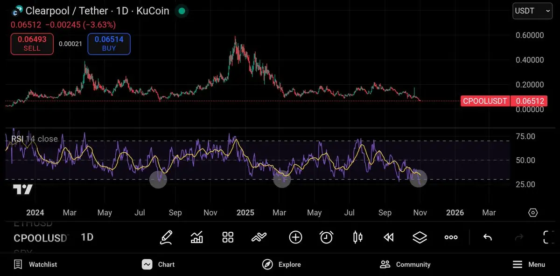This screenshot has height=276, width=560.
Task: Change the 1D interval selector
Action: click(87, 237)
